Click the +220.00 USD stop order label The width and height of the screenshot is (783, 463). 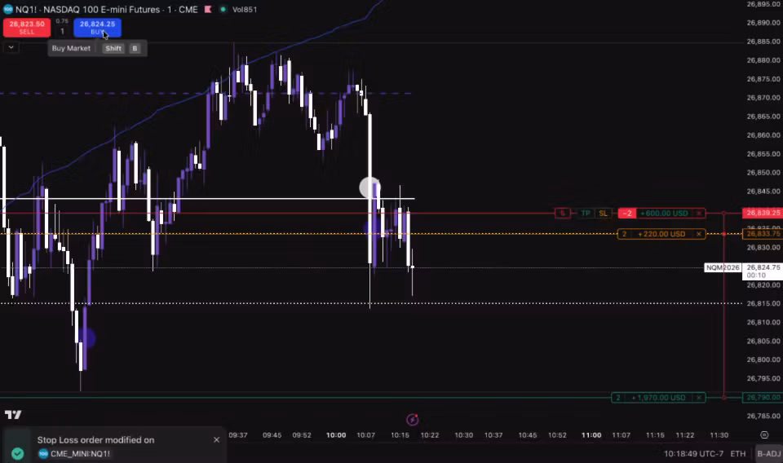click(661, 234)
